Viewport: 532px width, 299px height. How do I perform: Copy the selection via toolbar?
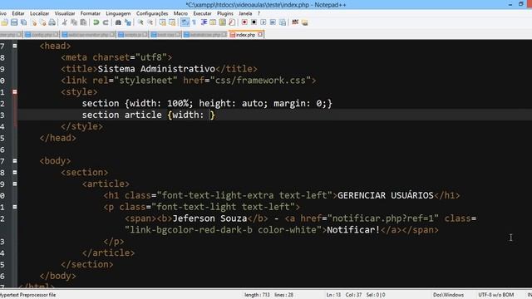[x=74, y=22]
